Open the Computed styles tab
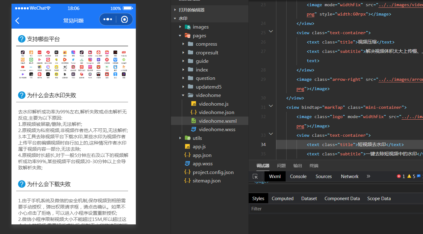 [x=282, y=198]
